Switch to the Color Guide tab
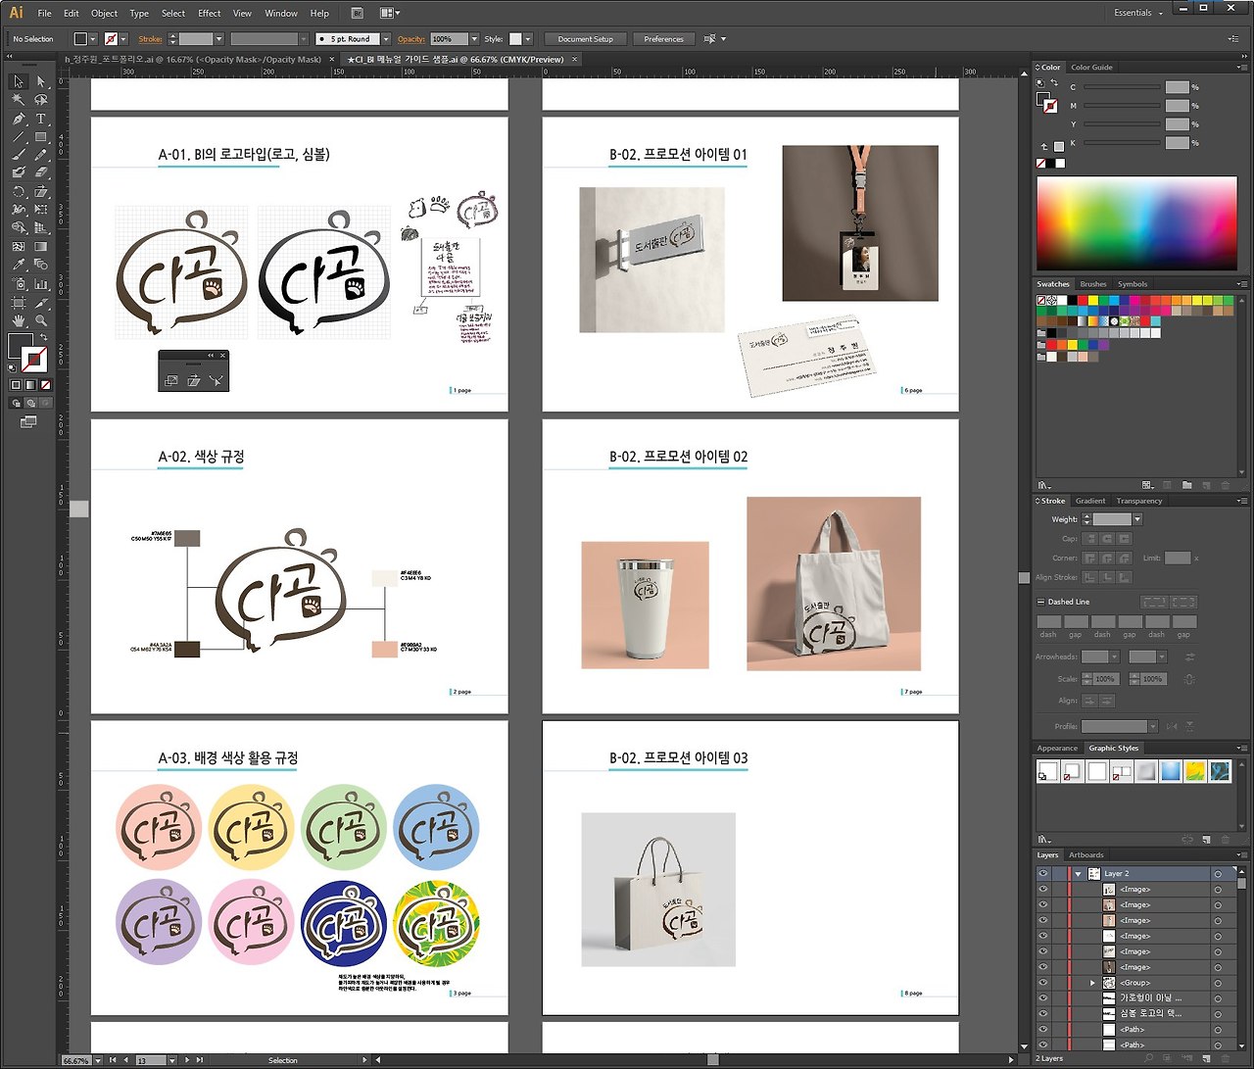The width and height of the screenshot is (1254, 1069). 1091,68
